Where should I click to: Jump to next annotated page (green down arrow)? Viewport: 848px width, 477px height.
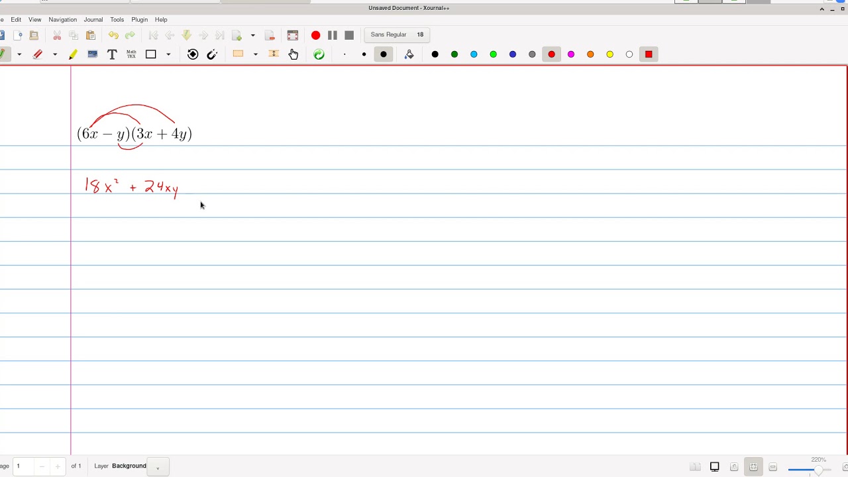pos(187,35)
